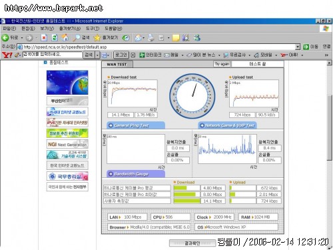Click the General Ping Test button
The image size is (333, 250).
tap(136, 125)
